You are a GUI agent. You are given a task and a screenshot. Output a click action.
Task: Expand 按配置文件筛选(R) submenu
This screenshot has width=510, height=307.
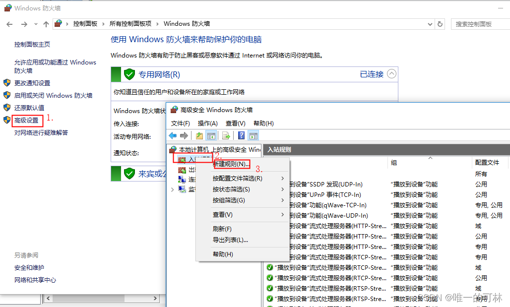tap(282, 178)
